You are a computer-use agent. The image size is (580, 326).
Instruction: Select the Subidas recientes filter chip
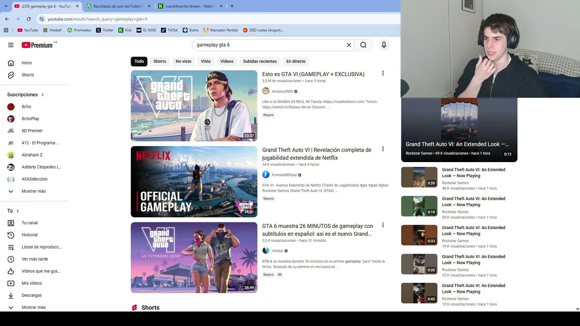tap(260, 61)
